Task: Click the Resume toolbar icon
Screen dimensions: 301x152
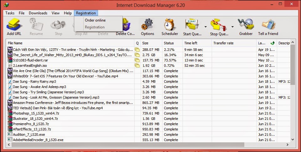Action: (x=36, y=25)
